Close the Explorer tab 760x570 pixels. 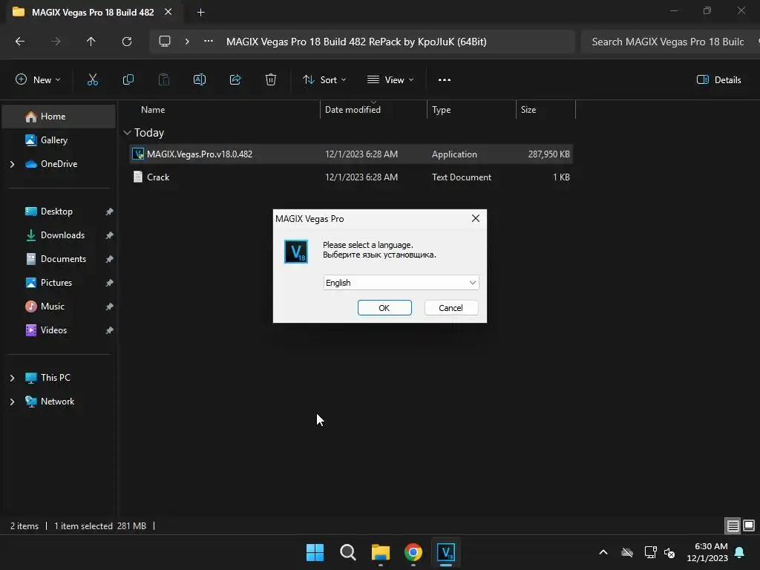168,12
